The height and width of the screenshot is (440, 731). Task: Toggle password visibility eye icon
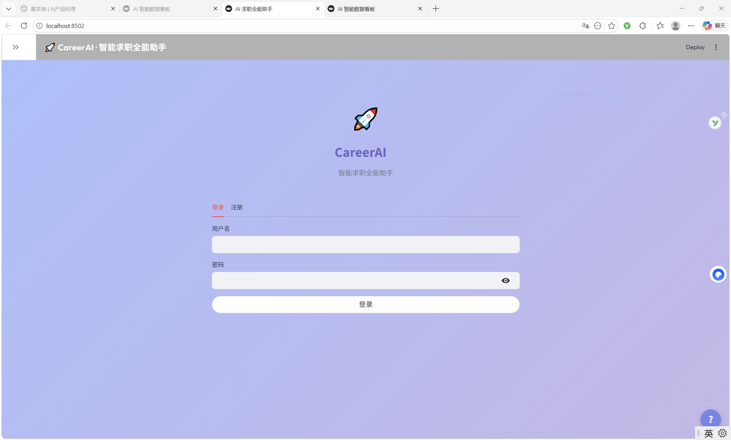[505, 281]
